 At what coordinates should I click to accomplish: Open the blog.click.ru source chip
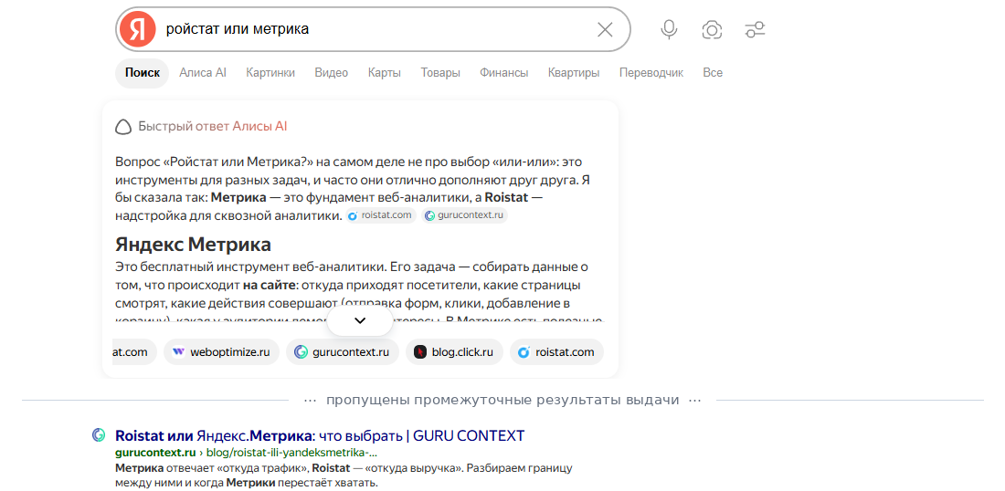point(454,352)
